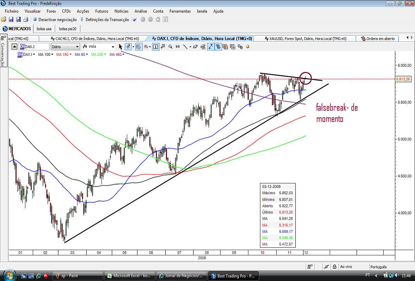Toggle the data info box icon
The height and width of the screenshot is (281, 415).
pyautogui.click(x=156, y=47)
